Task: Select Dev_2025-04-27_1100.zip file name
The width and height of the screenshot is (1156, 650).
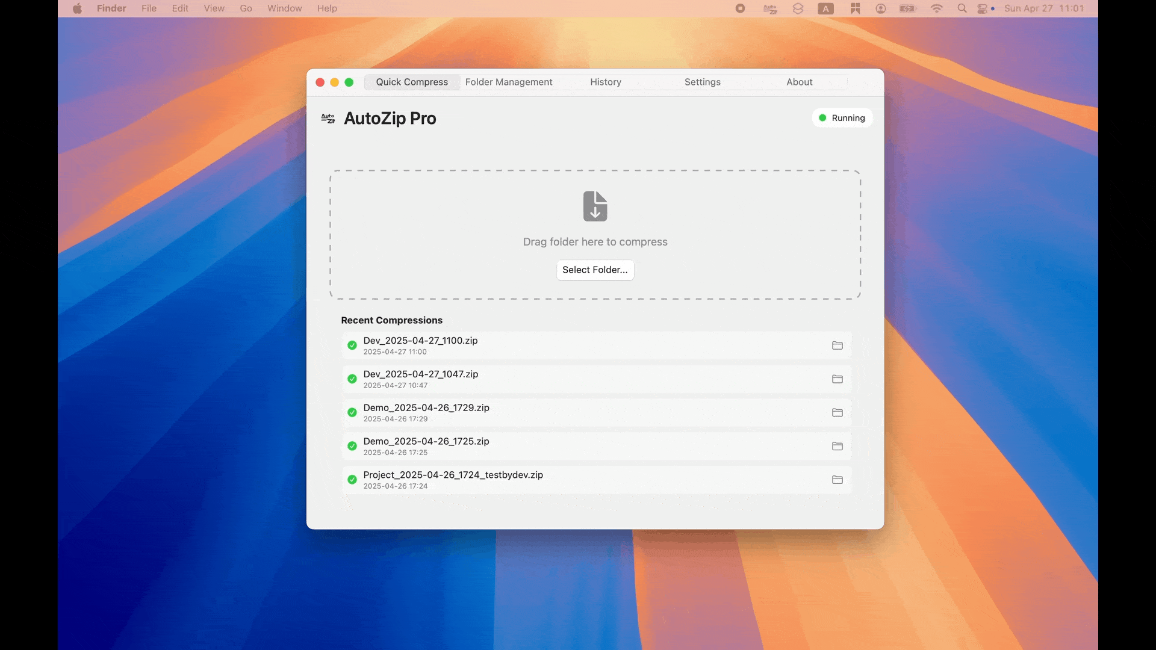Action: coord(420,341)
